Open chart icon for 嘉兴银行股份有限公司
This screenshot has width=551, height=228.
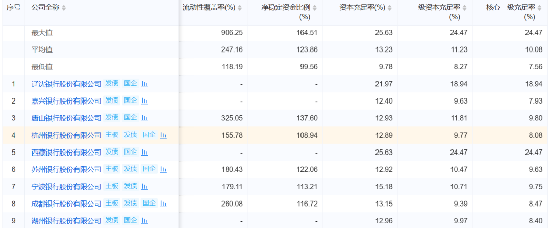144,101
